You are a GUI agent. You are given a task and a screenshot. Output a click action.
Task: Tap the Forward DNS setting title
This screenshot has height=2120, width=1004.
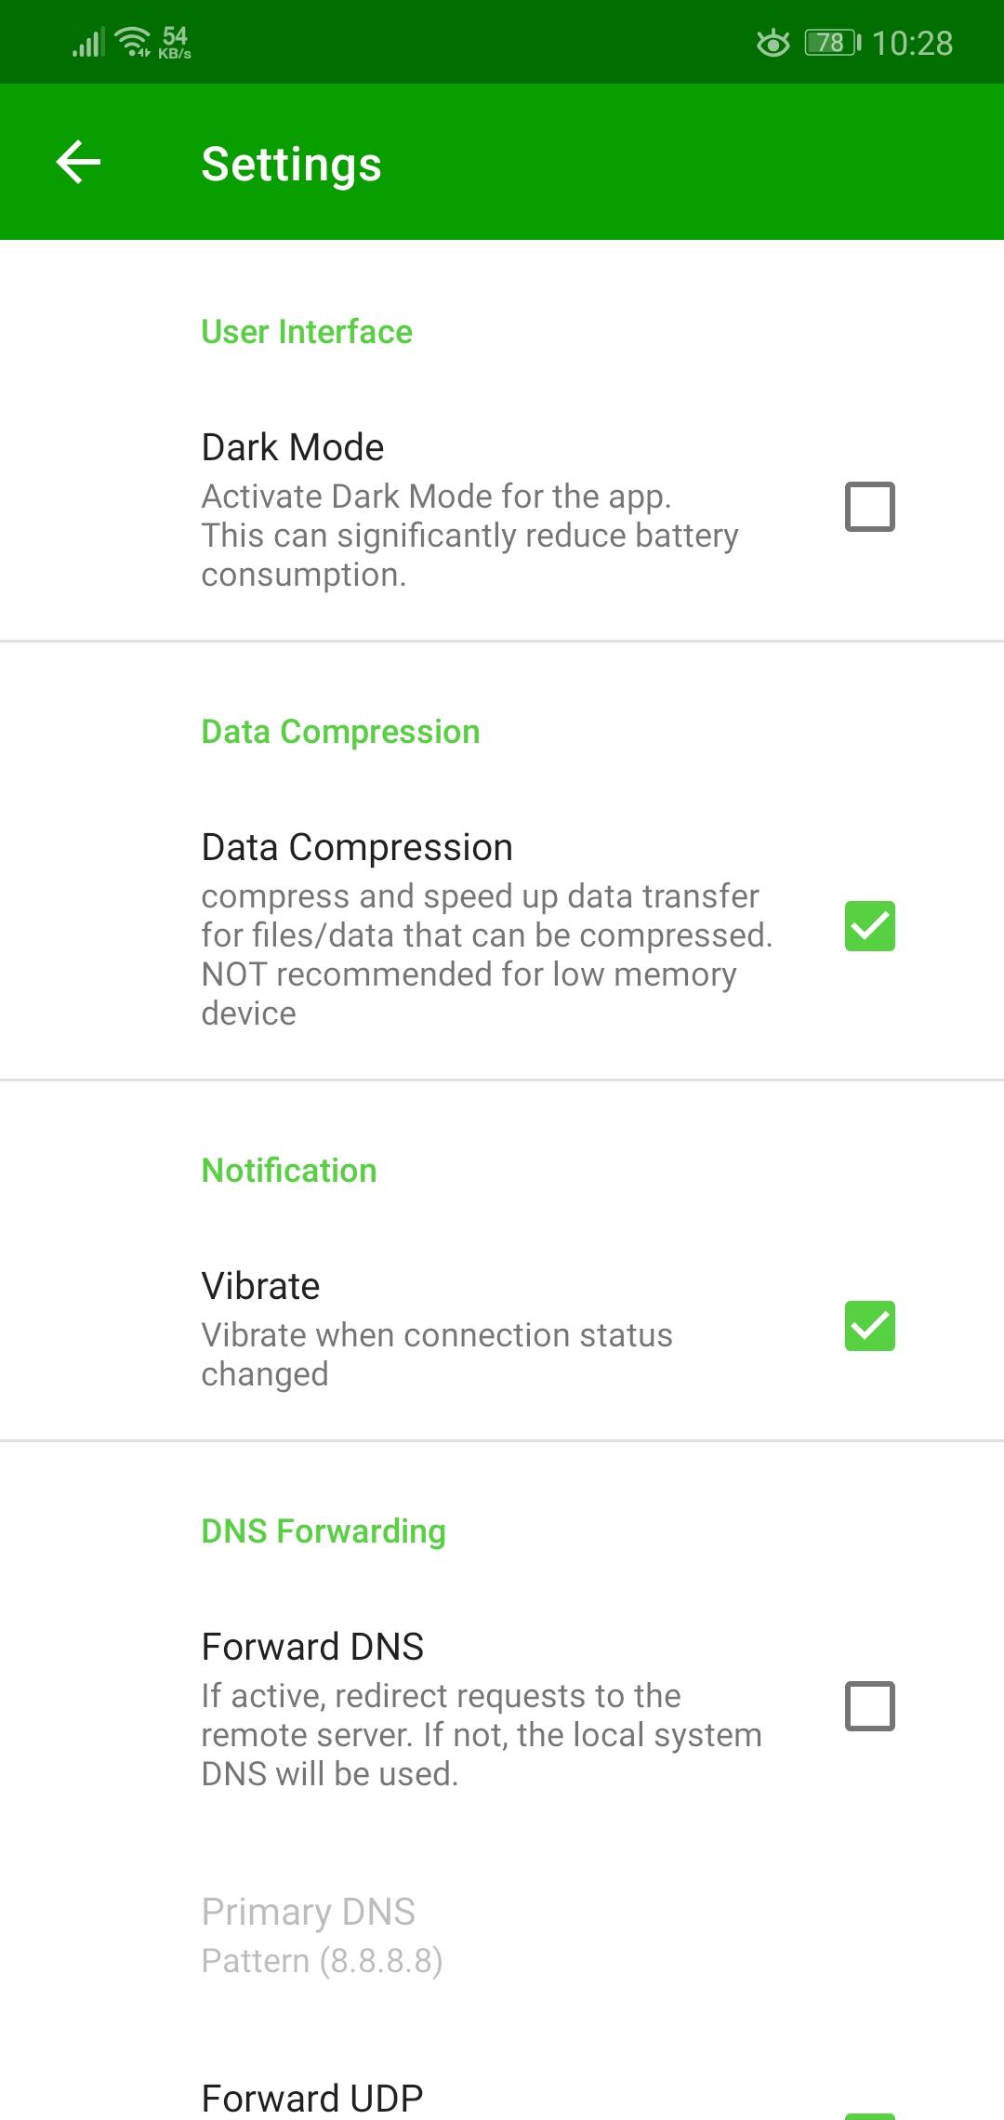click(312, 1647)
